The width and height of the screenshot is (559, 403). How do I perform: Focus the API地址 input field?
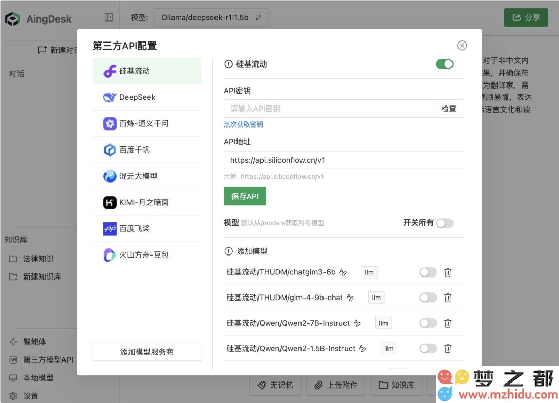[x=344, y=160]
